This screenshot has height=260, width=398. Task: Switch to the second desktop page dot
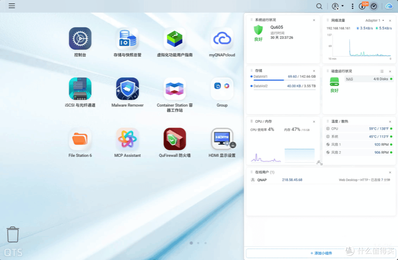(x=198, y=243)
